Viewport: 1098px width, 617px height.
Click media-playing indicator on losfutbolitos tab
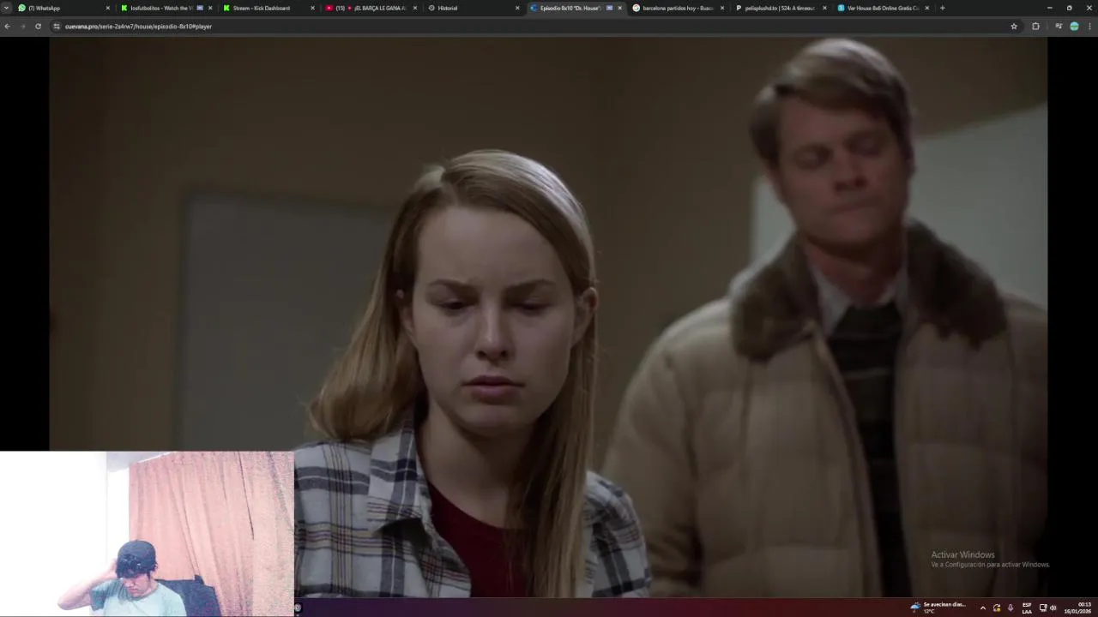point(200,8)
